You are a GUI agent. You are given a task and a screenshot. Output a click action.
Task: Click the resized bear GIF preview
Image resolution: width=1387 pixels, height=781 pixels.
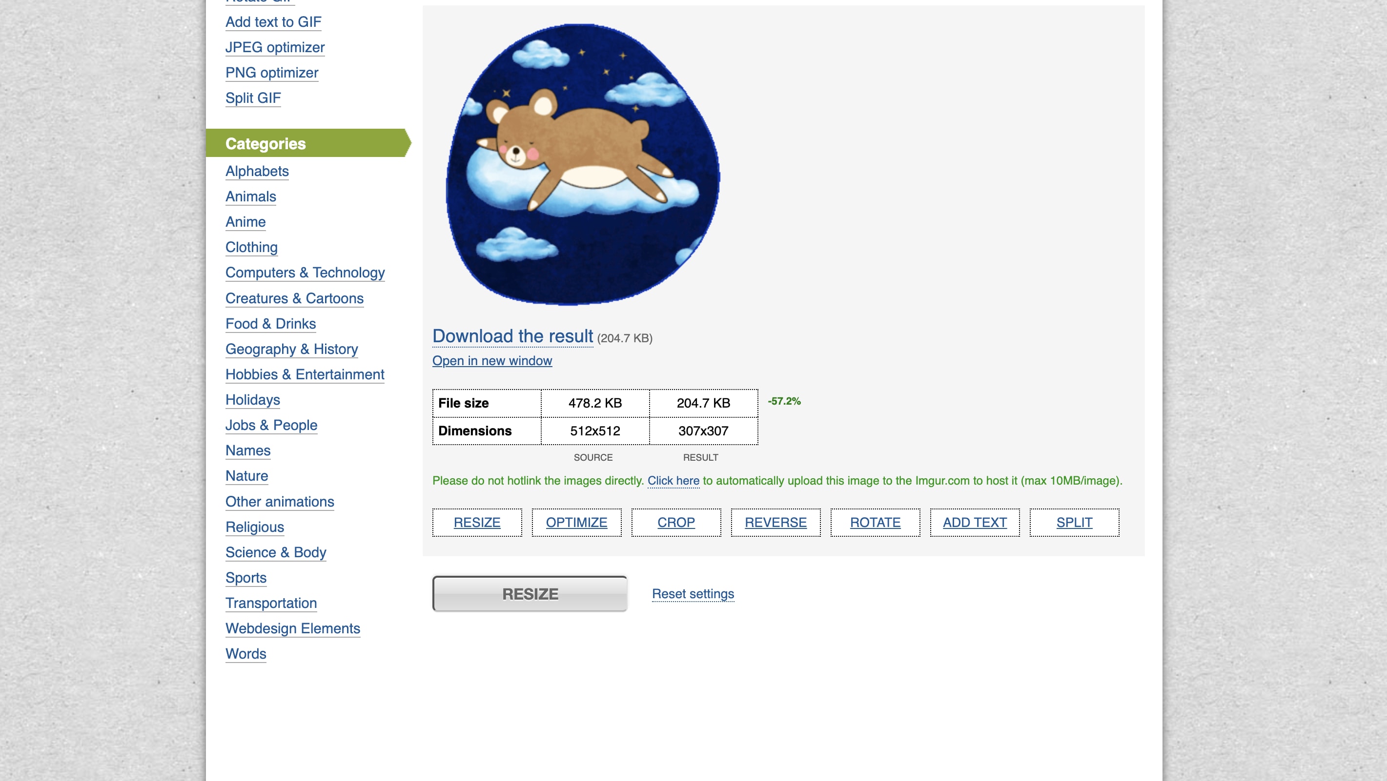tap(583, 164)
